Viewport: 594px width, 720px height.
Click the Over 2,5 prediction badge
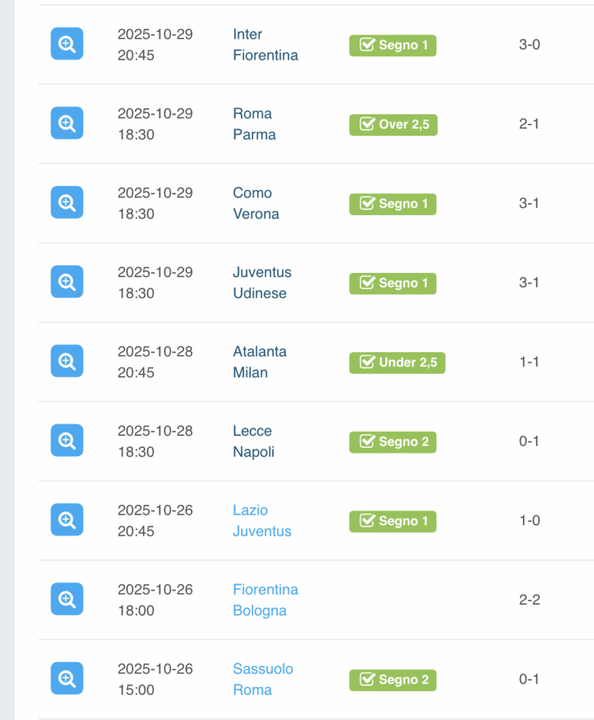pyautogui.click(x=393, y=124)
